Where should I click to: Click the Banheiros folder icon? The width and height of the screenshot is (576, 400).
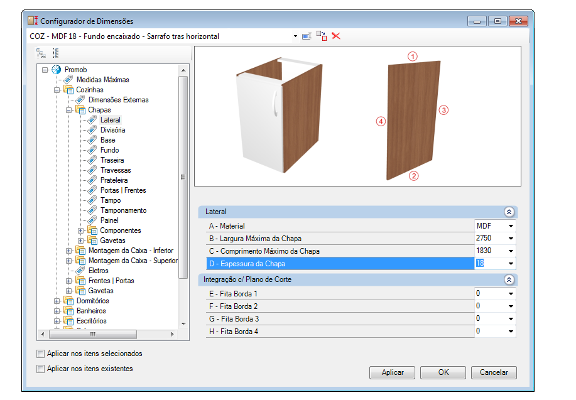68,311
